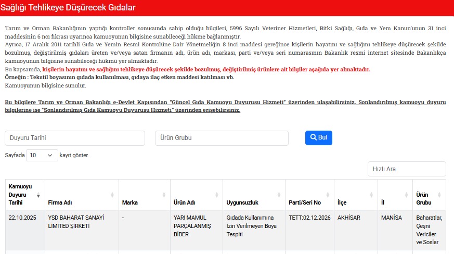The width and height of the screenshot is (454, 254).
Task: Click the Hızlı Ara quick search box
Action: point(407,169)
